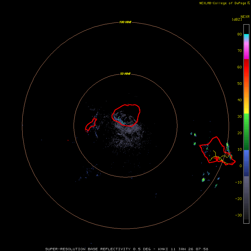The width and height of the screenshot is (251, 251).
Task: Click the 0 dBZ scale value
Action: (241, 166)
